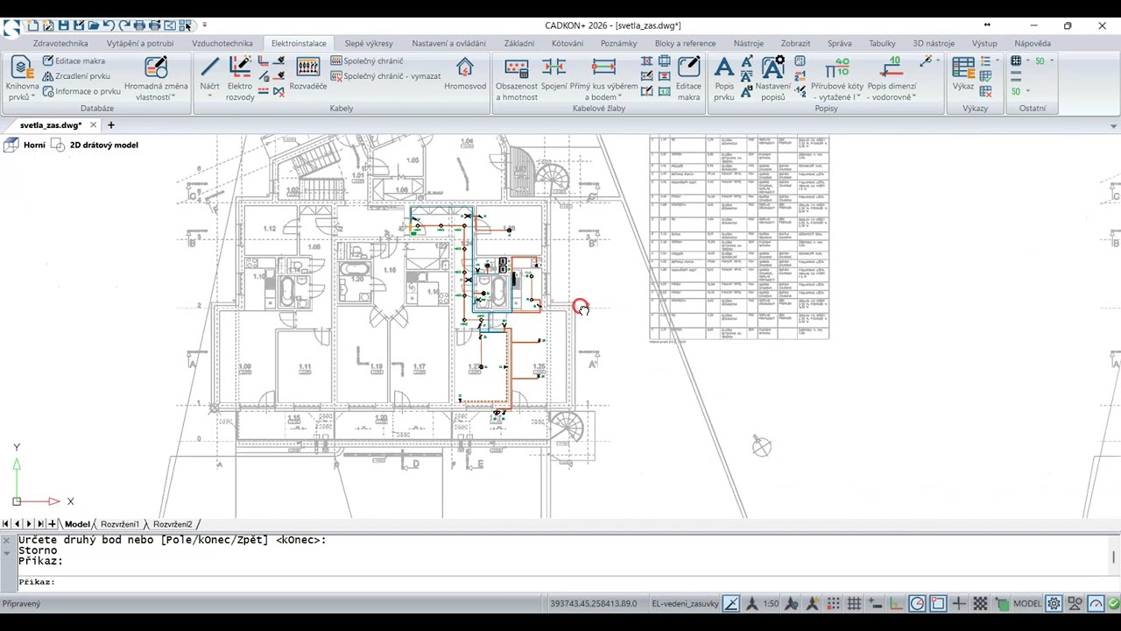This screenshot has height=631, width=1121.
Task: Click the Příkaz command line input
Action: 560,582
